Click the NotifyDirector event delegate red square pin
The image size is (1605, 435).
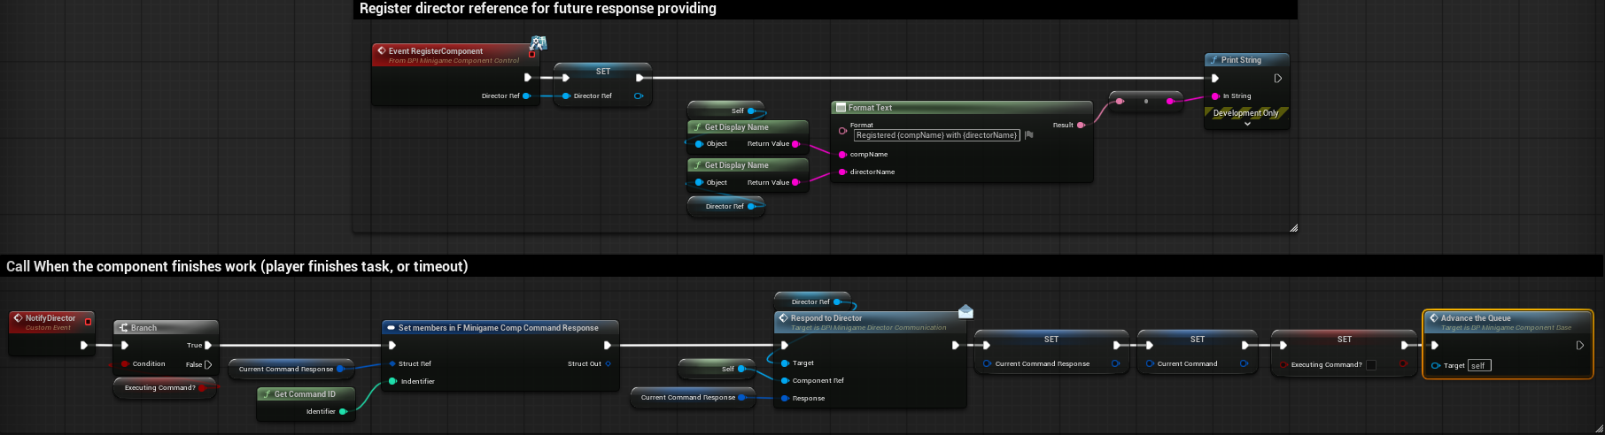(x=88, y=322)
